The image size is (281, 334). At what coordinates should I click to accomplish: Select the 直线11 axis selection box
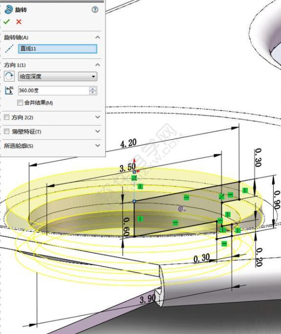coord(58,49)
